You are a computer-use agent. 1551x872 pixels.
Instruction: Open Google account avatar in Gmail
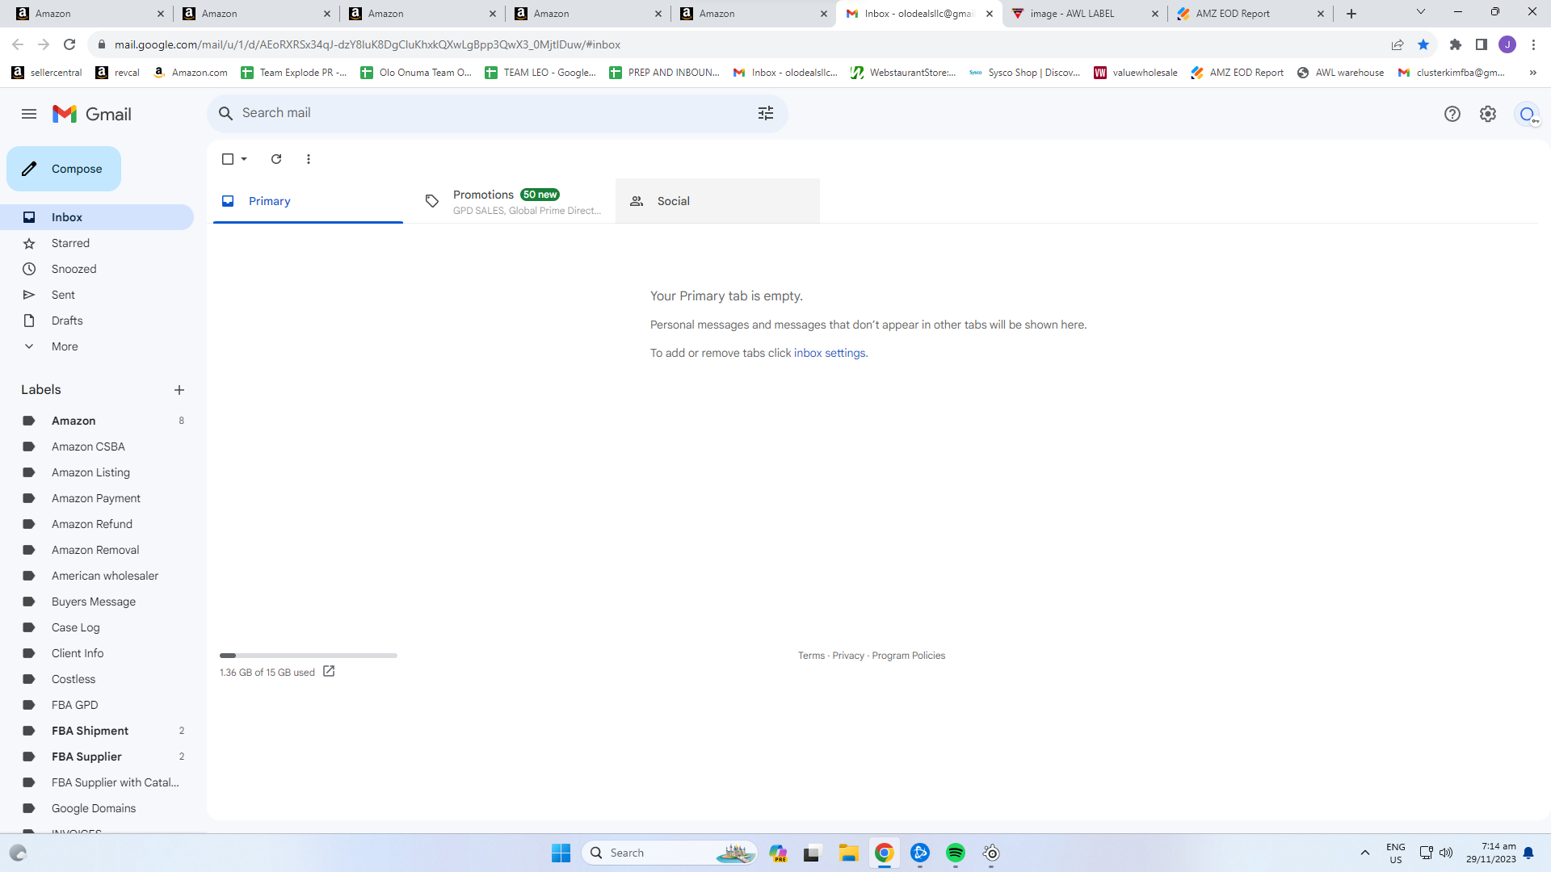(1527, 114)
